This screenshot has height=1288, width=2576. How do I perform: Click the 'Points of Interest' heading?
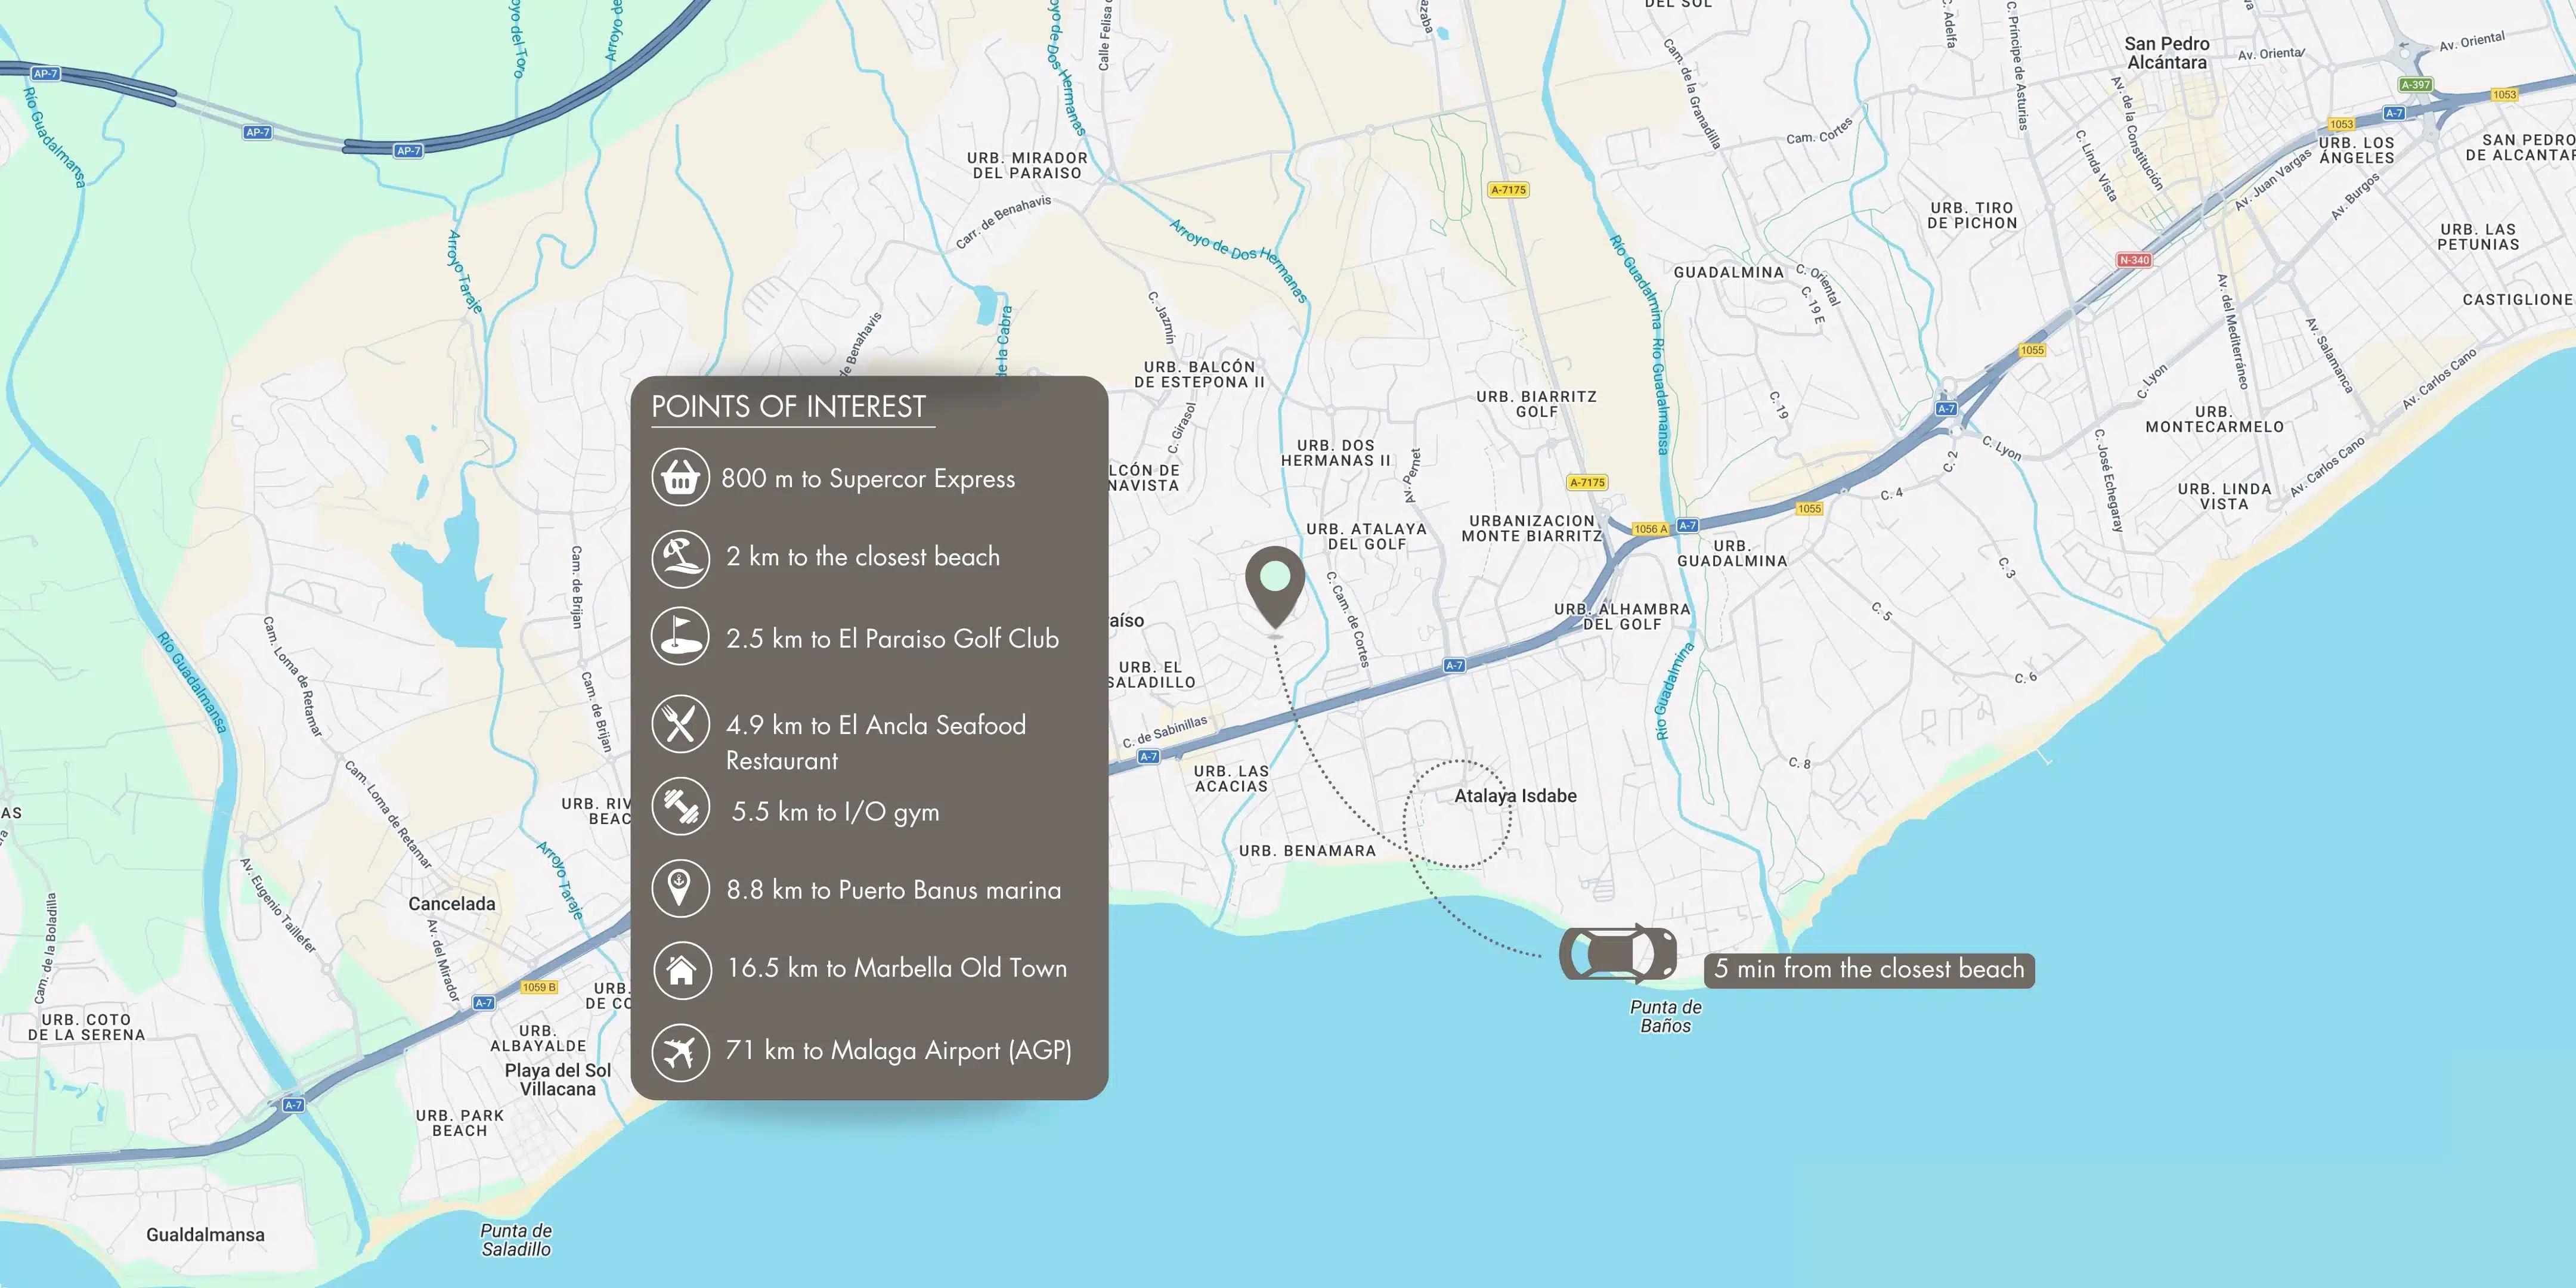788,407
